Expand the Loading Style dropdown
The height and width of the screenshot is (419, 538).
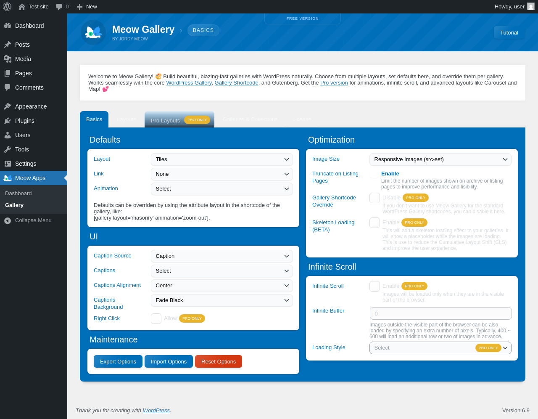pos(440,348)
